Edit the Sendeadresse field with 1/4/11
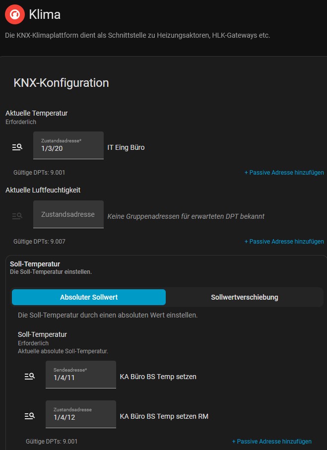 [81, 375]
